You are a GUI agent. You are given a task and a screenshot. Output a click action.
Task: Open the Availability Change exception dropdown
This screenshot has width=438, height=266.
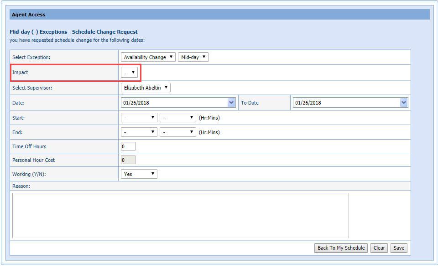(x=148, y=57)
